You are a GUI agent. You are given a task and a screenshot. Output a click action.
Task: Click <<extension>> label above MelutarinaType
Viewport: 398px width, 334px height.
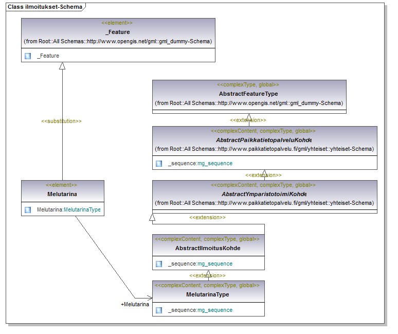click(x=207, y=275)
